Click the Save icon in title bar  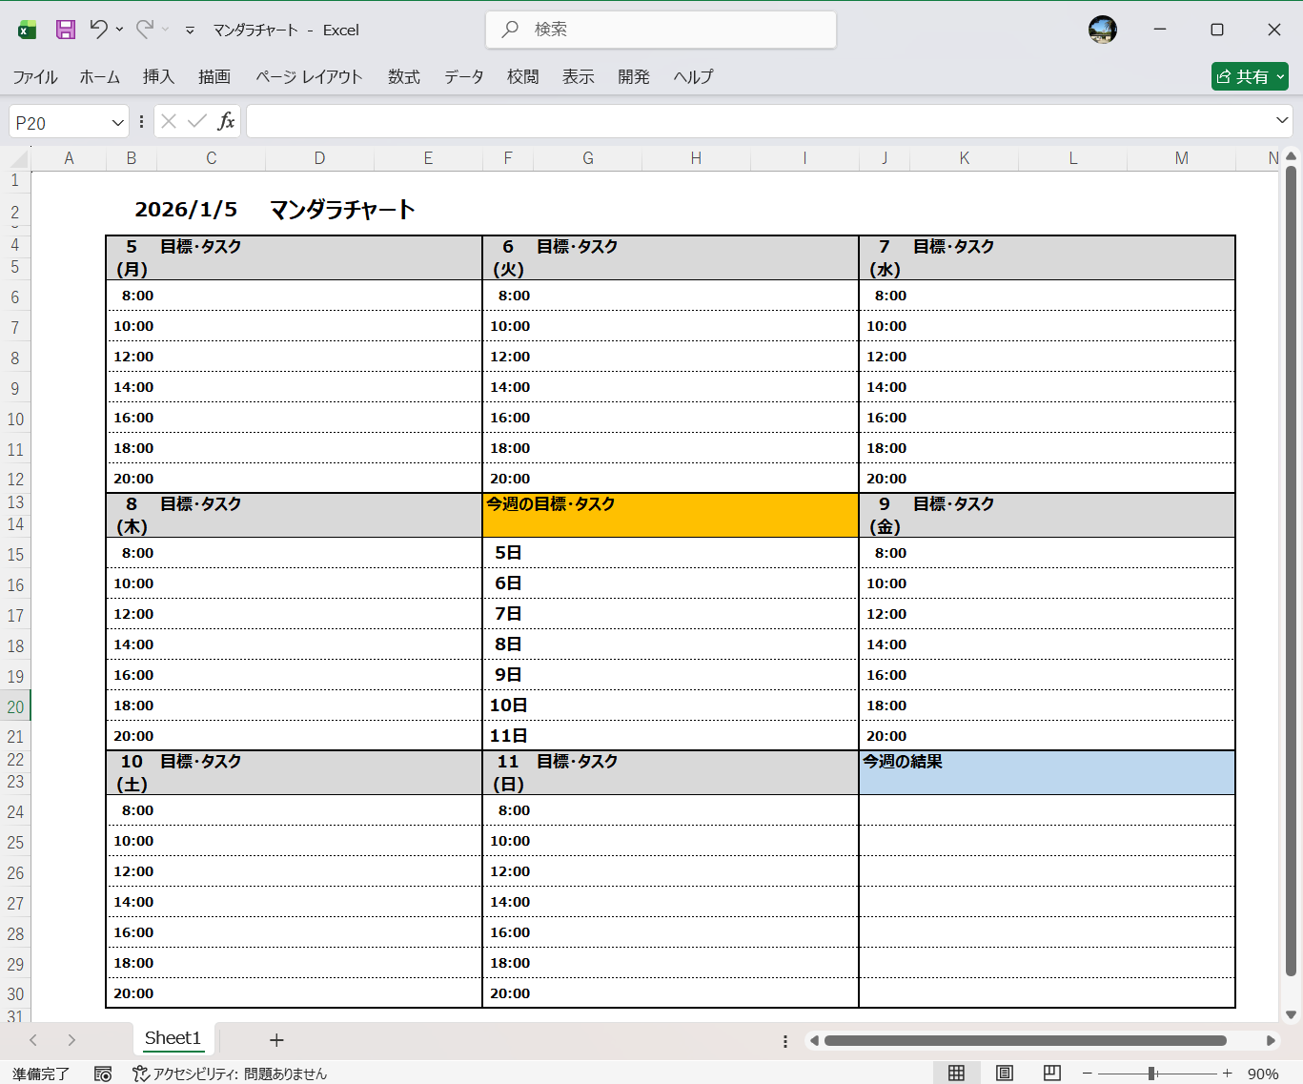[65, 30]
